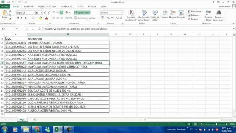236x133 pixels.
Task: Click the text orientation icon
Action: click(67, 13)
